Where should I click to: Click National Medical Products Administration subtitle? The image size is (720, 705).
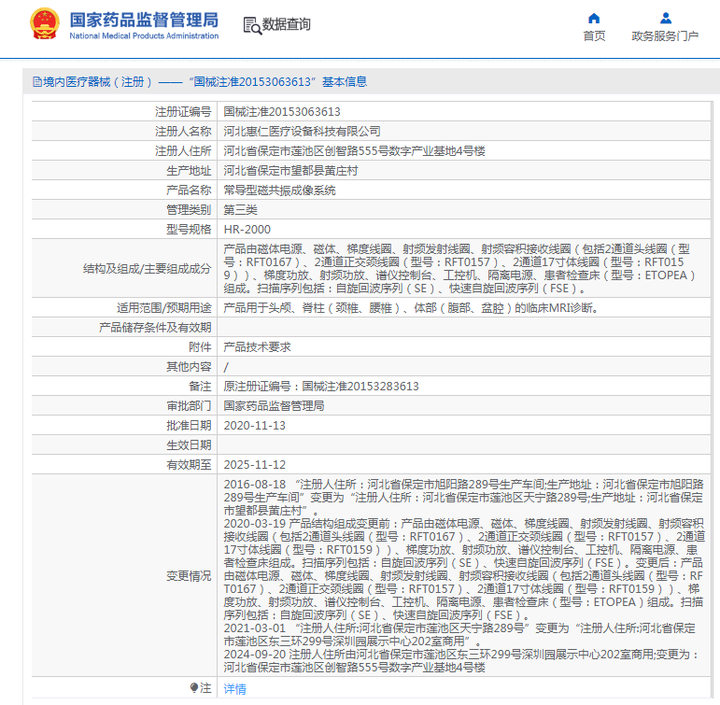coord(144,35)
